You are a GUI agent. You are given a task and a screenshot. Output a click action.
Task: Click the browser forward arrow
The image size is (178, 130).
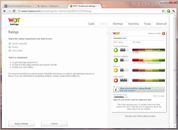tap(9, 11)
